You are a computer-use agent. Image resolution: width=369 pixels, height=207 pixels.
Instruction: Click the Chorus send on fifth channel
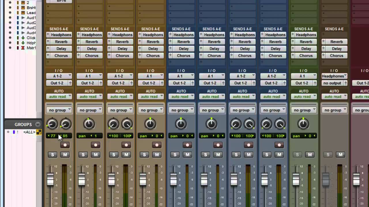(x=183, y=55)
